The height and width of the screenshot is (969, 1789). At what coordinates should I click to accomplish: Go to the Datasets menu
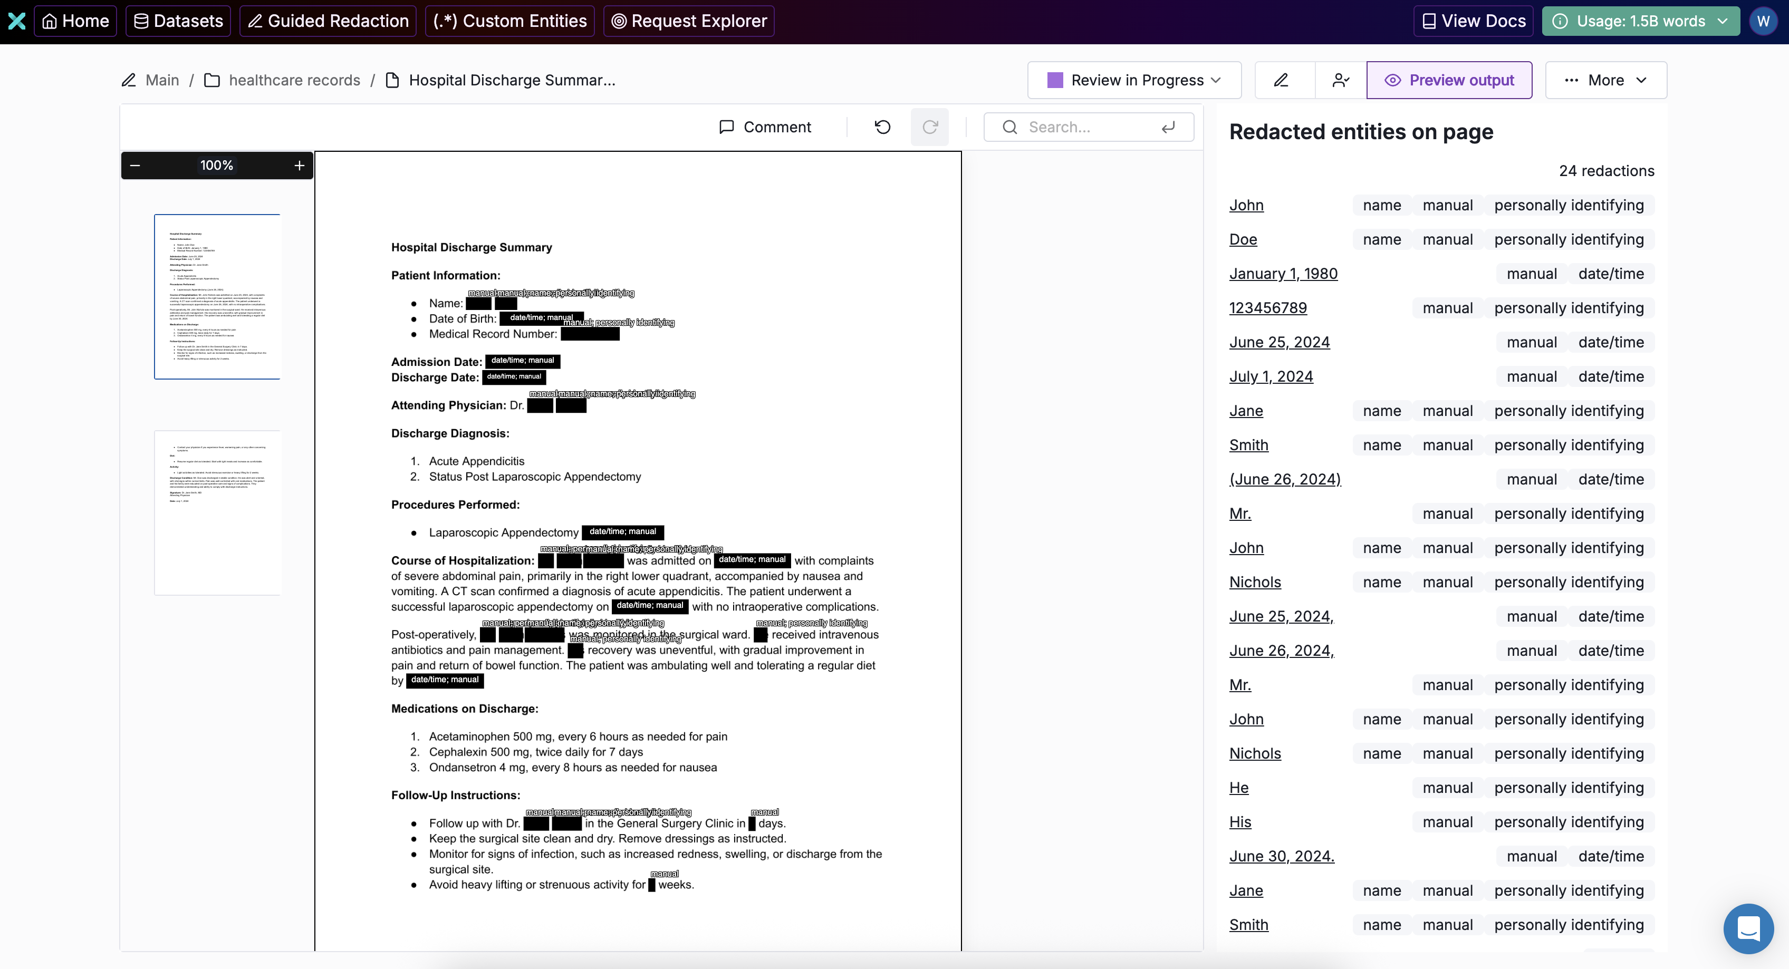click(x=178, y=21)
